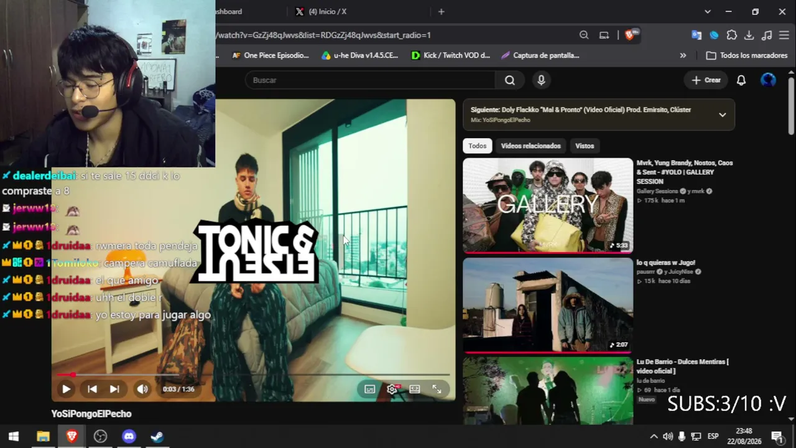
Task: Open Kick / Twitch VOD bookmark
Action: coord(451,55)
